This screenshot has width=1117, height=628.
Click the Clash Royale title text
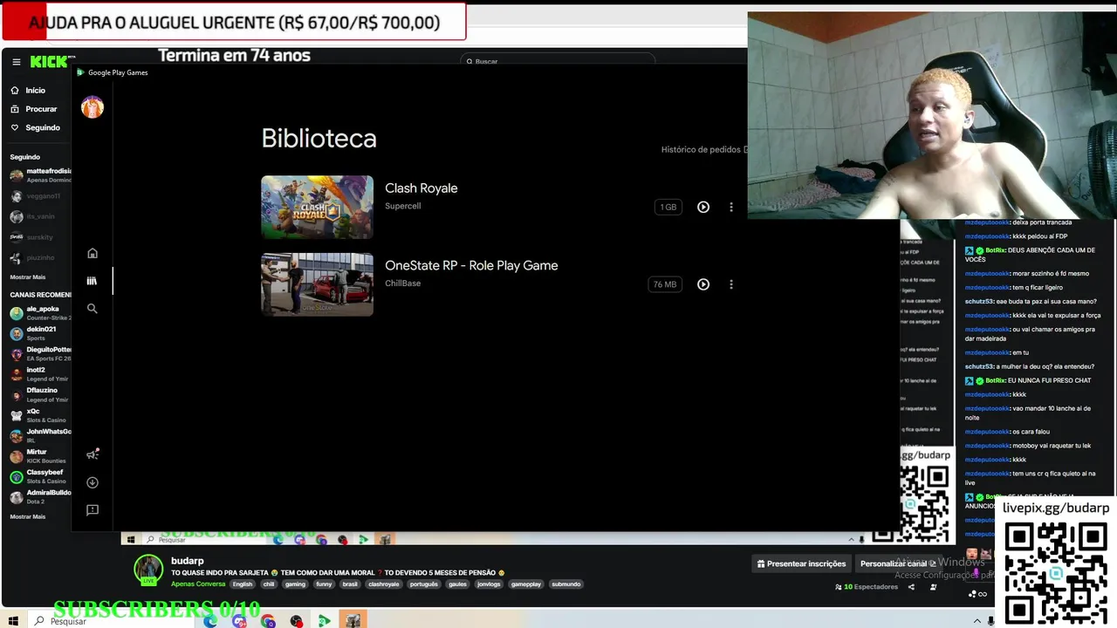(x=421, y=188)
